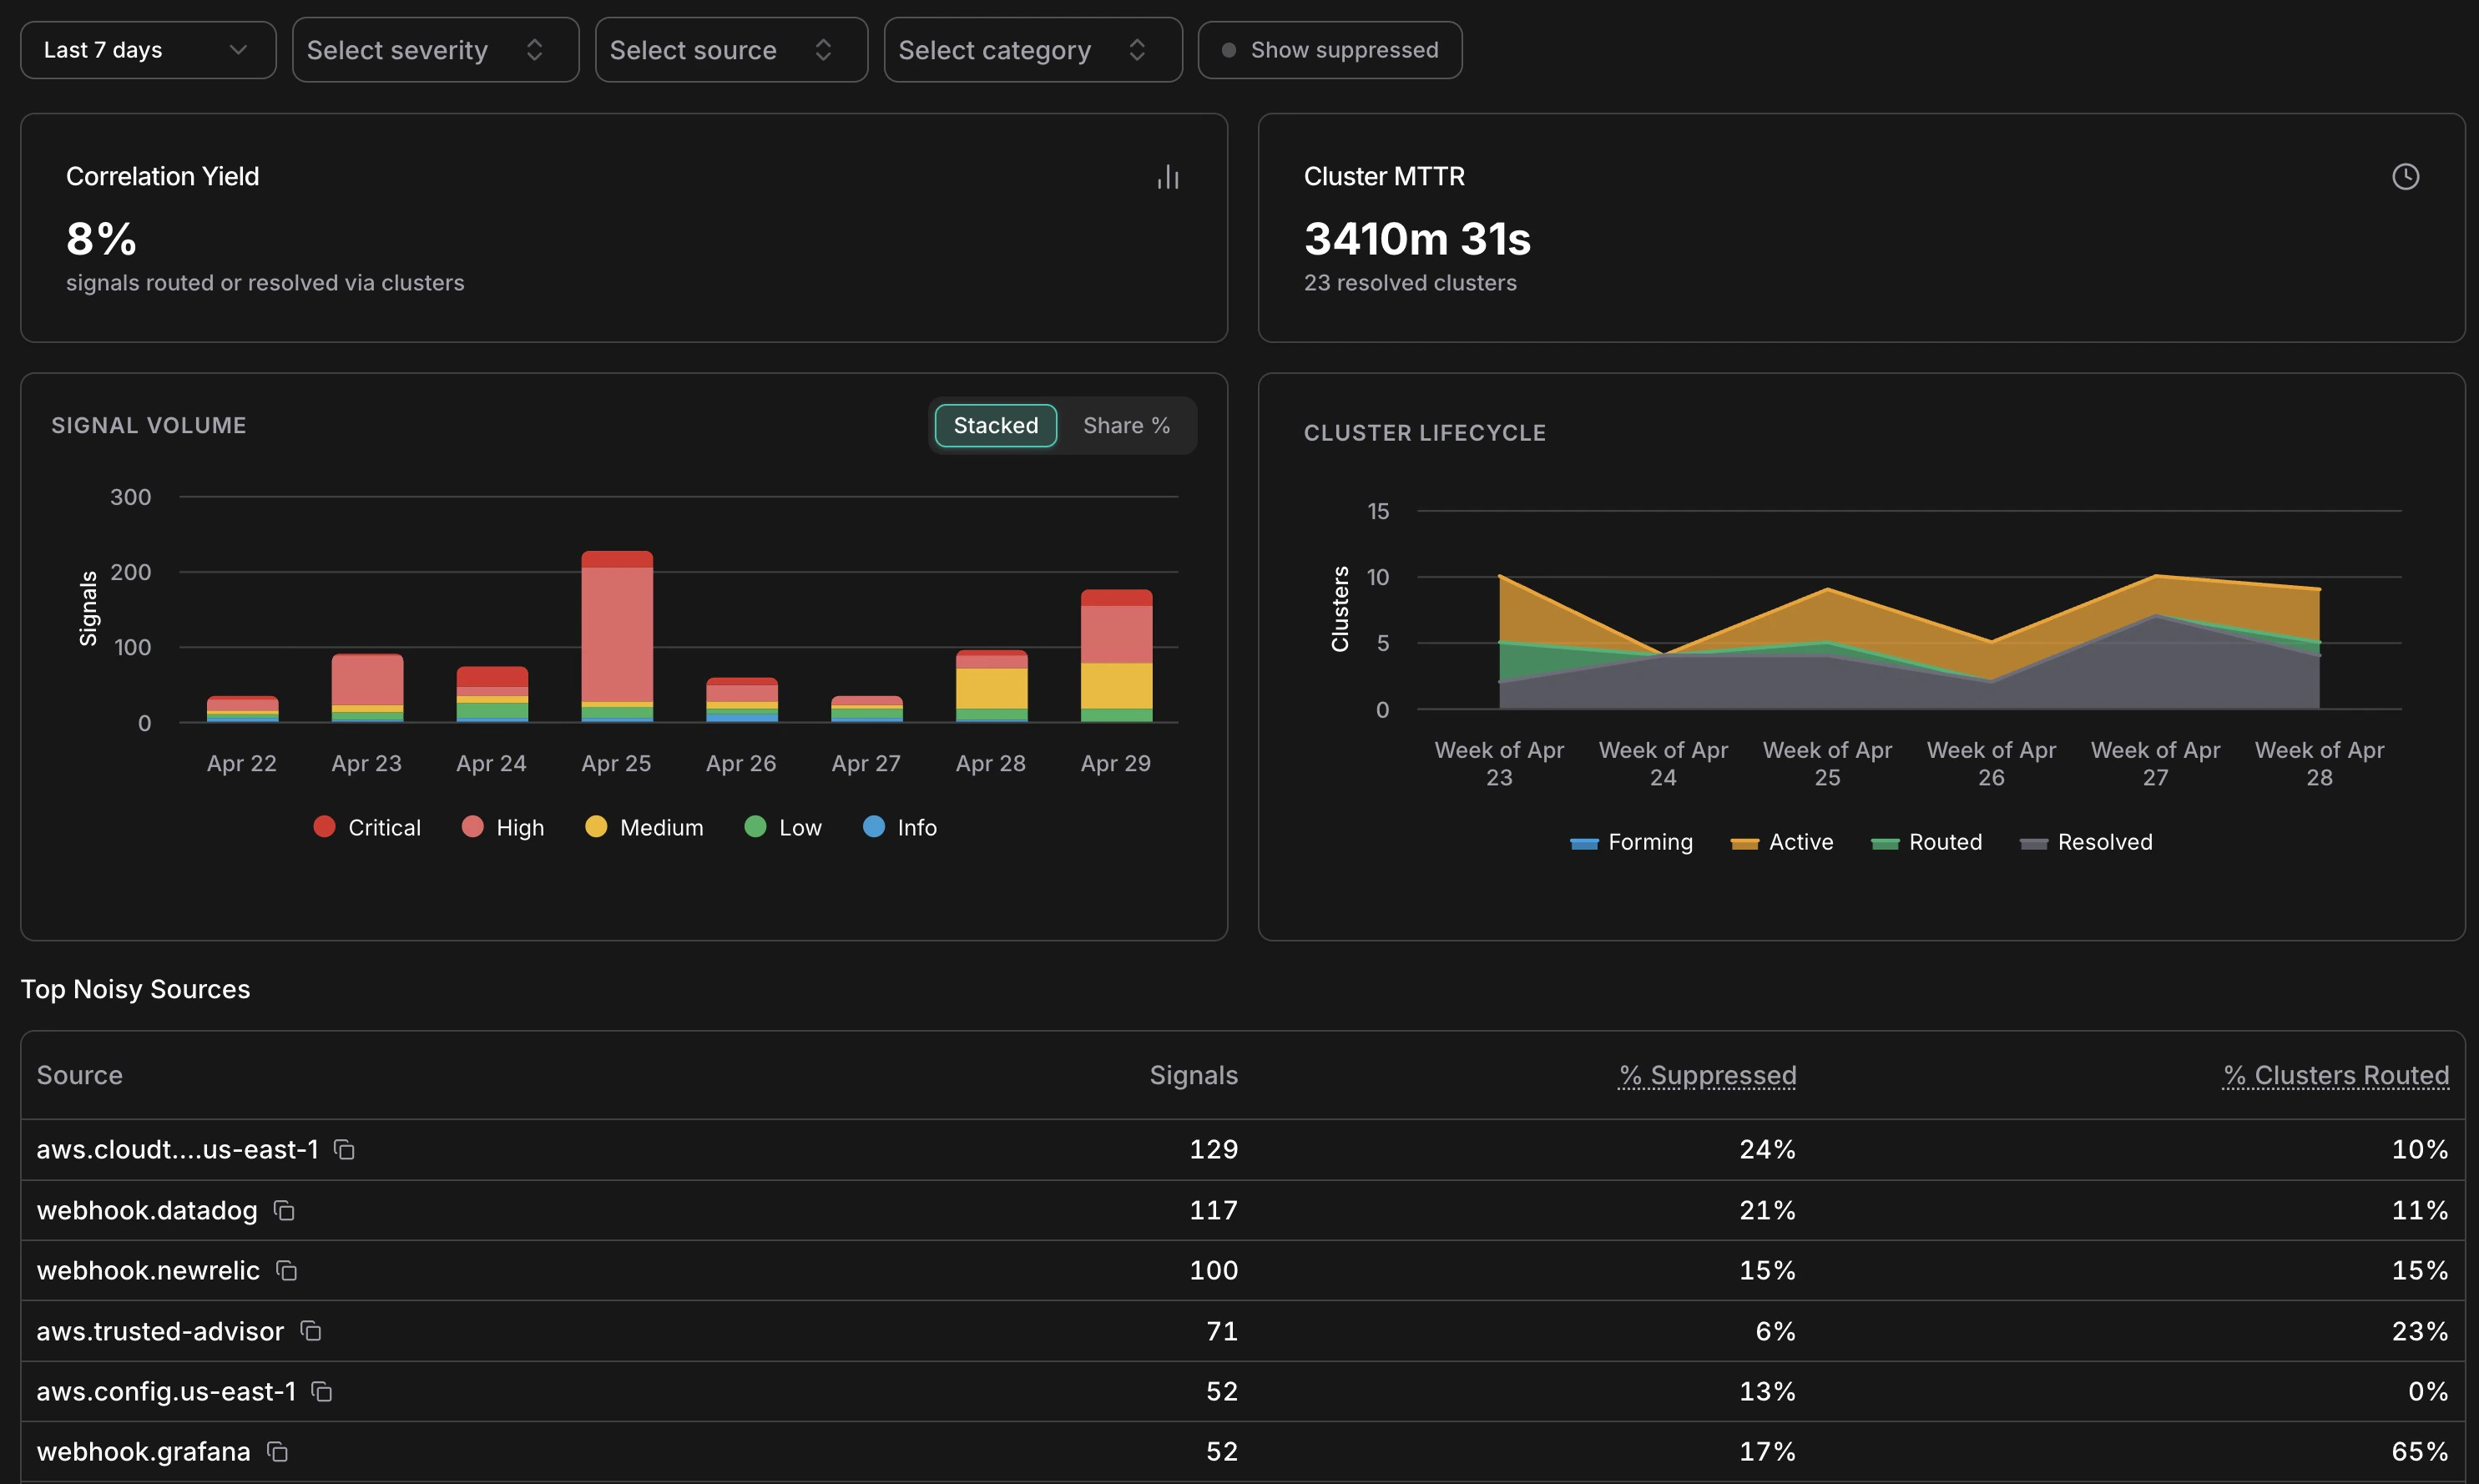Screen dimensions: 2479x1484
Task: Copy the aws.cloudt....us-east-1 source name
Action: pos(344,1150)
